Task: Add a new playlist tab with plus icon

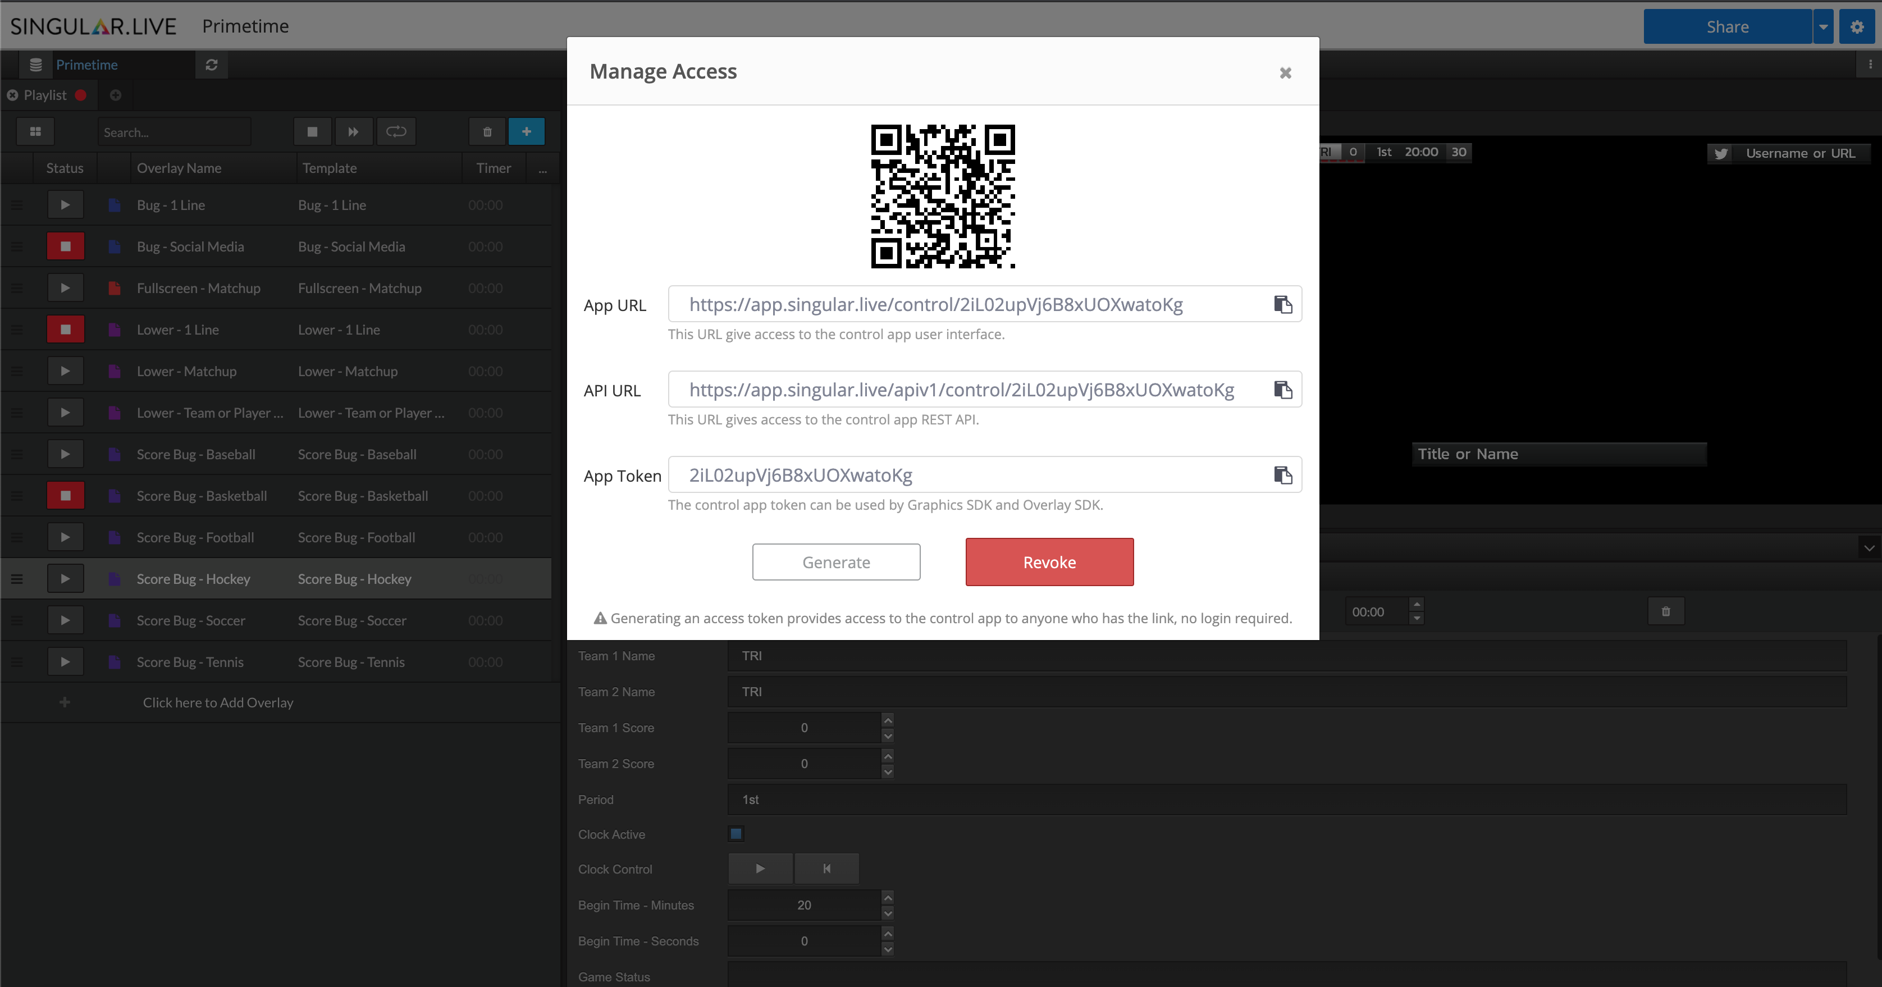Action: pos(116,95)
